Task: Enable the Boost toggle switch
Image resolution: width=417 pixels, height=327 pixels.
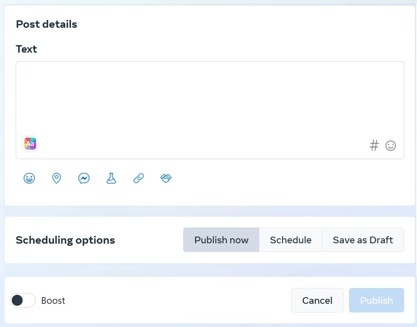Action: pos(23,300)
